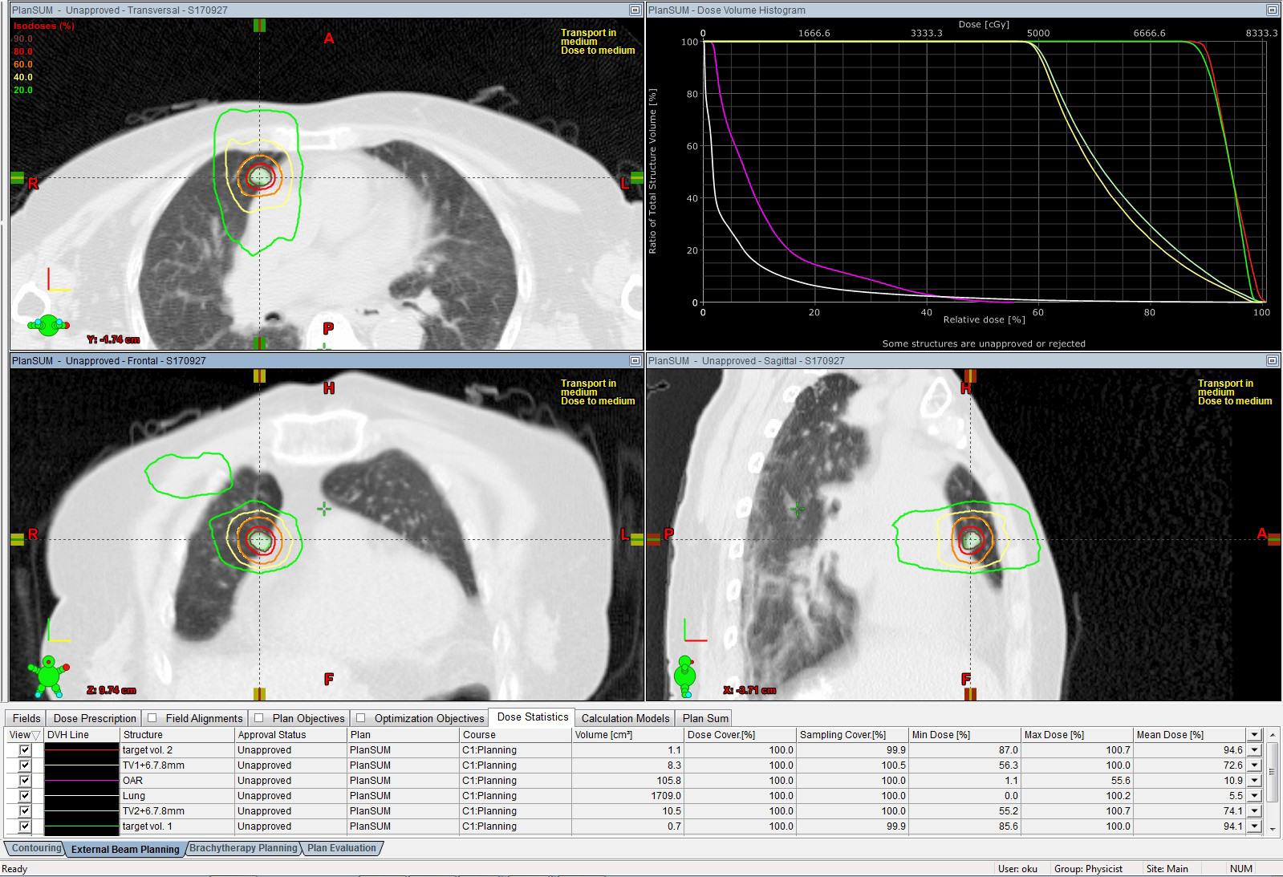Viewport: 1283px width, 877px height.
Task: Open dropdown for TV2+6.7.8mm row
Action: pos(1255,811)
